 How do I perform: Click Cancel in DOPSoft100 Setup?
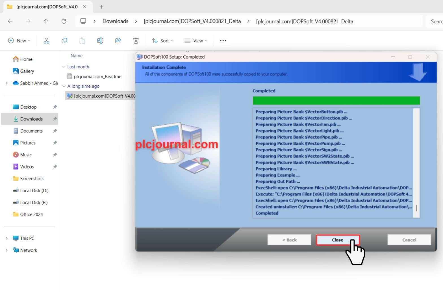409,240
